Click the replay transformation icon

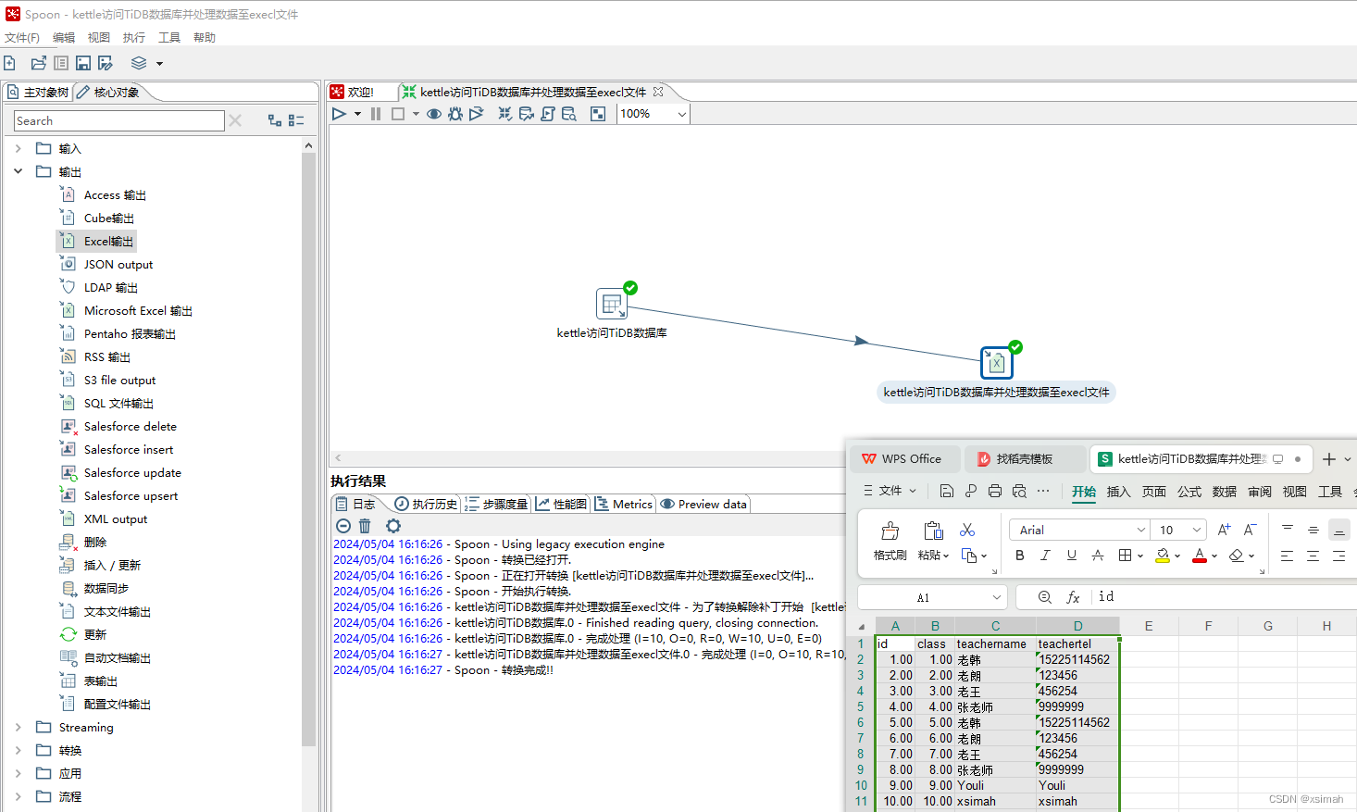[x=477, y=114]
